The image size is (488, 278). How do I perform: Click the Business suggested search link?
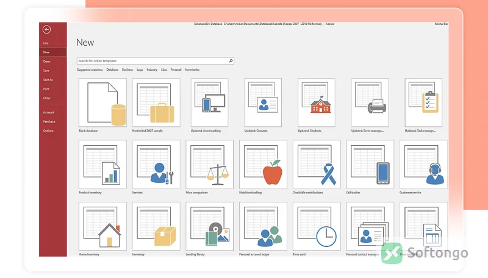[x=127, y=69]
